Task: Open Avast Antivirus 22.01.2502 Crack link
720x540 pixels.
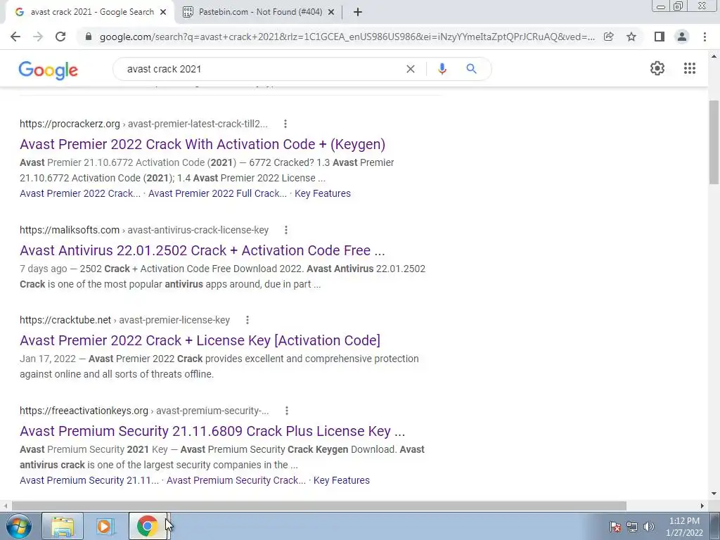Action: (x=202, y=250)
